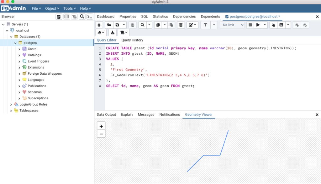Click the Filtered Rows icon in browser toolbar
Image resolution: width=321 pixels, height=184 pixels.
tap(74, 17)
